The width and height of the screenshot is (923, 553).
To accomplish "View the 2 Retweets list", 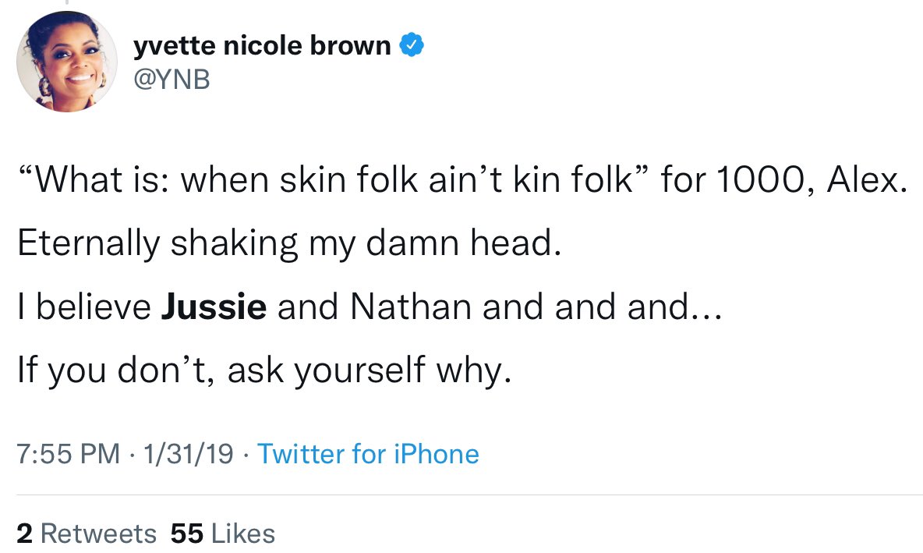I will click(x=87, y=534).
